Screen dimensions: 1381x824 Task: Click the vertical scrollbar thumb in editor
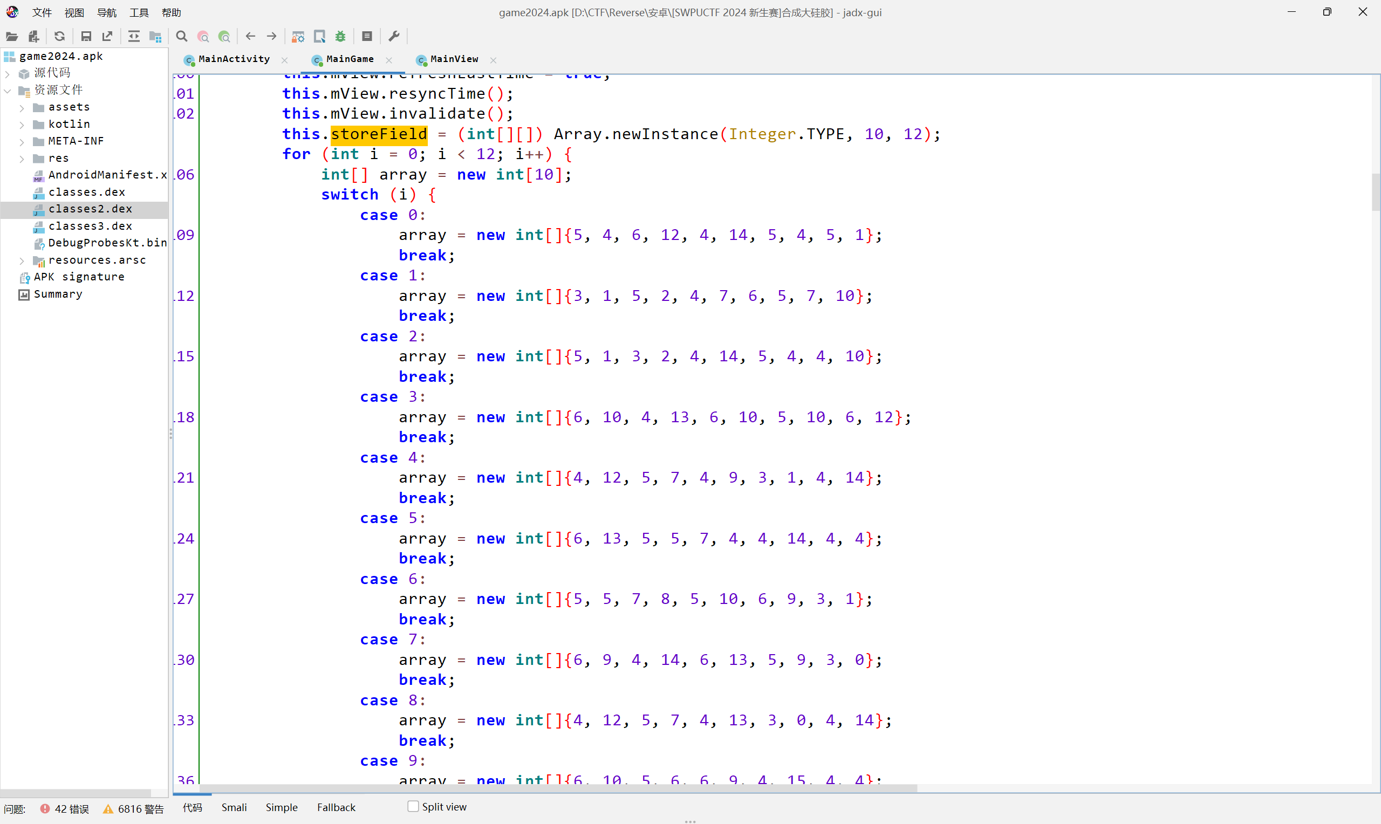tap(1376, 192)
